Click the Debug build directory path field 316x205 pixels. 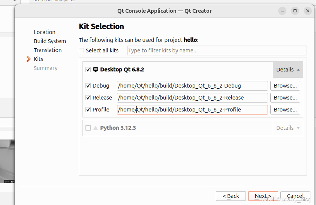click(x=192, y=86)
